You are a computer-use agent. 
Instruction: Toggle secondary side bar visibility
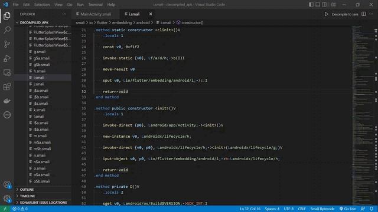coord(324,5)
